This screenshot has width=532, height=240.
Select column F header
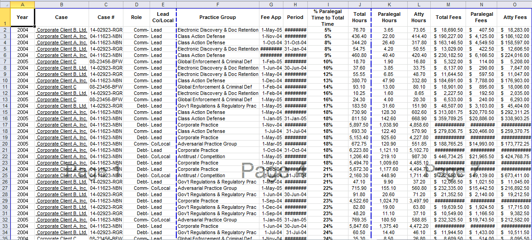[x=218, y=4]
